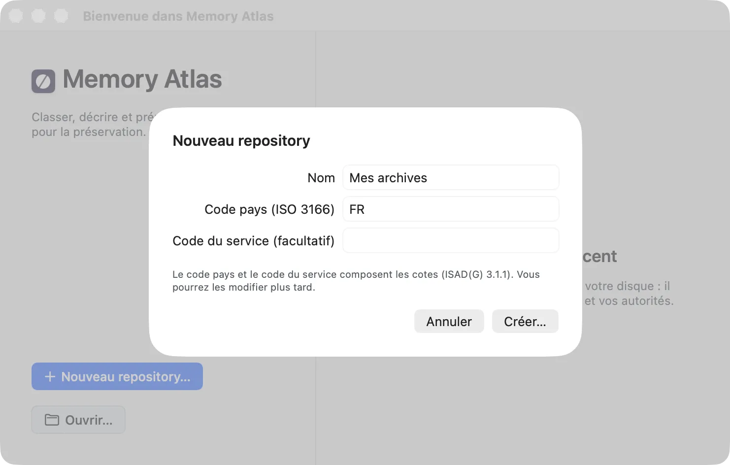The width and height of the screenshot is (730, 465).
Task: Click the window minimize button
Action: tap(38, 16)
